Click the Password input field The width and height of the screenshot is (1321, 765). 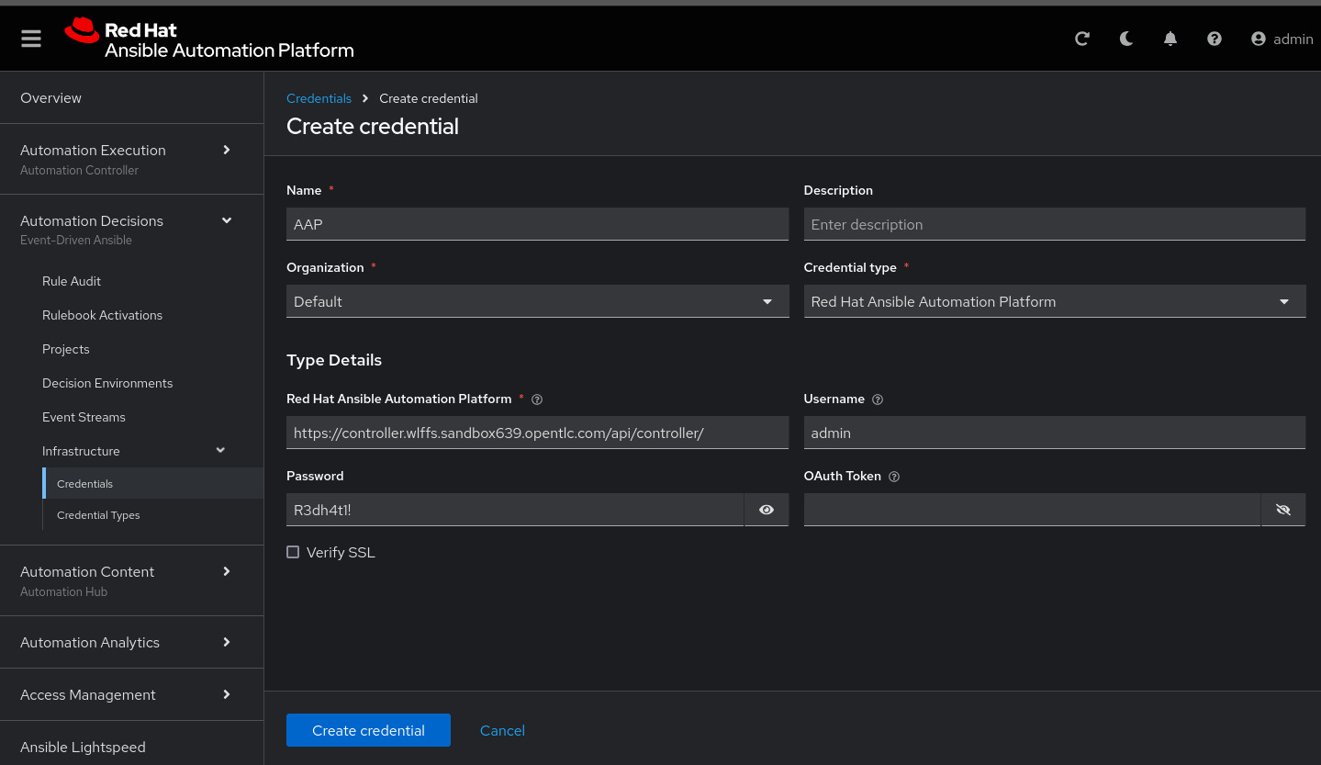pyautogui.click(x=515, y=510)
